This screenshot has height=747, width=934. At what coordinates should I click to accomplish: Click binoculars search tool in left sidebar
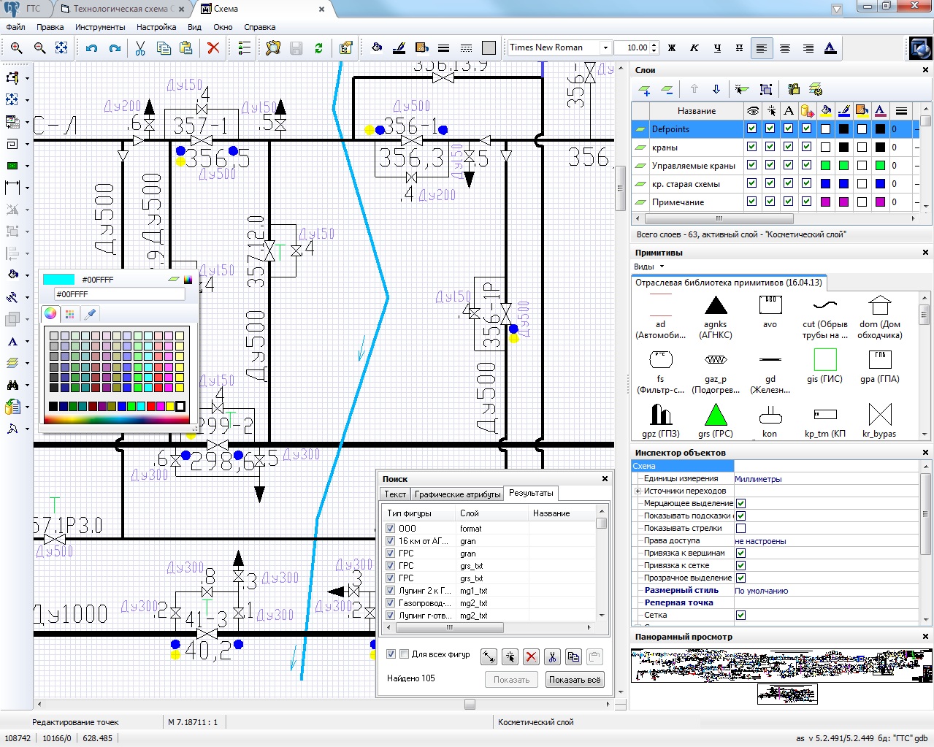(12, 385)
